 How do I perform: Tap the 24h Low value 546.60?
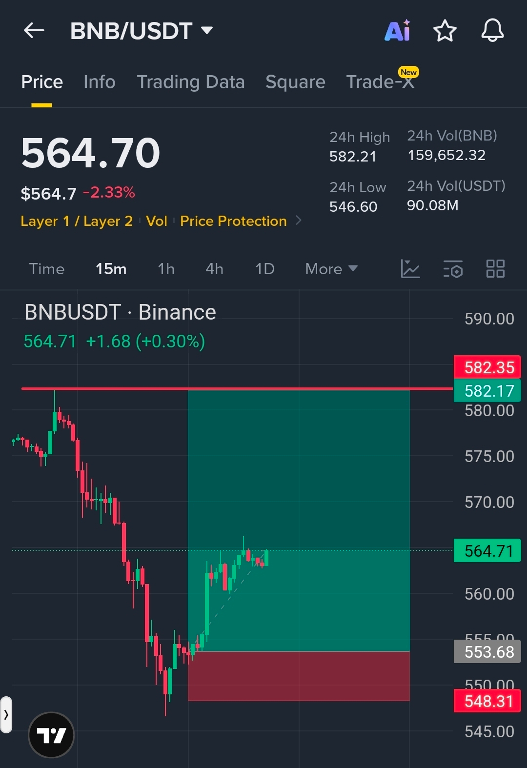tap(353, 207)
